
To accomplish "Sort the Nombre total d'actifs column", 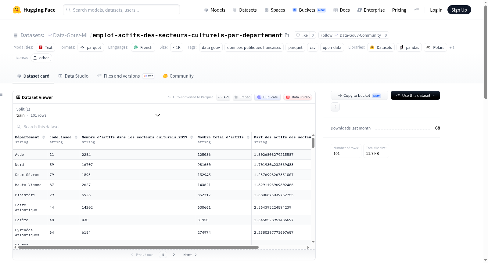I will coord(248,137).
